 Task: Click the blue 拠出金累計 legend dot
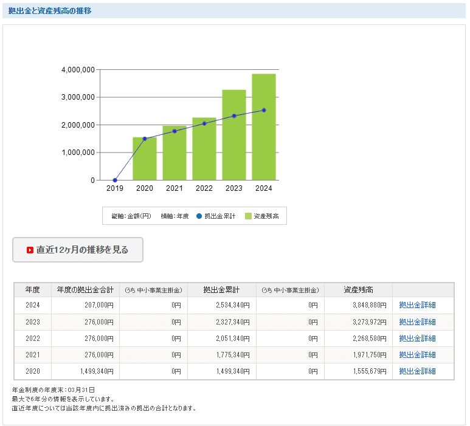tap(199, 216)
